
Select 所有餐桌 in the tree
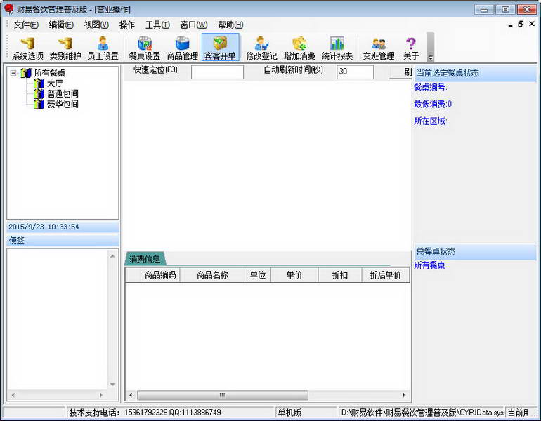[x=49, y=73]
